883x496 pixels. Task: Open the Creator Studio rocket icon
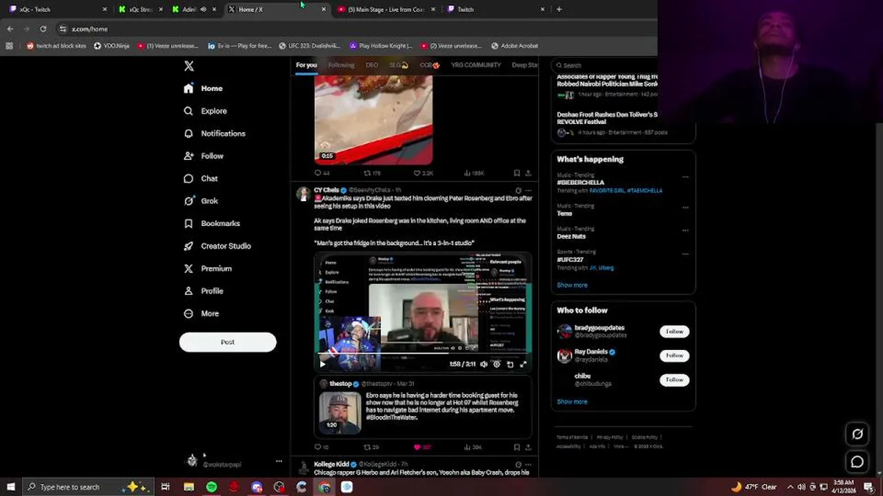pyautogui.click(x=188, y=246)
